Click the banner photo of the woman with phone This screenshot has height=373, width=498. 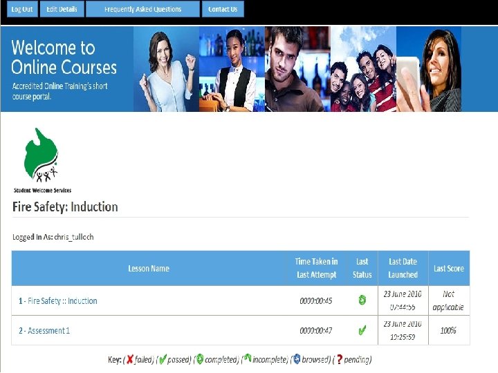pyautogui.click(x=429, y=69)
